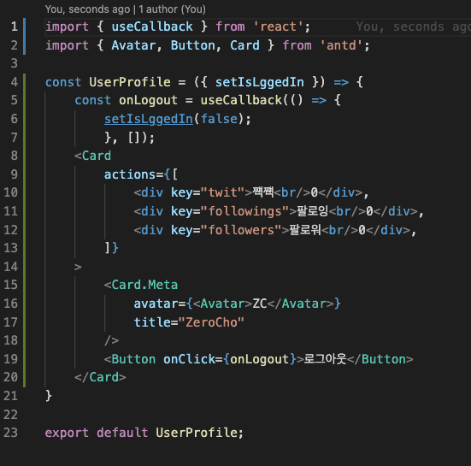Click the underlined setIsLggedIn call on line 6
This screenshot has height=466, width=471.
(x=149, y=119)
